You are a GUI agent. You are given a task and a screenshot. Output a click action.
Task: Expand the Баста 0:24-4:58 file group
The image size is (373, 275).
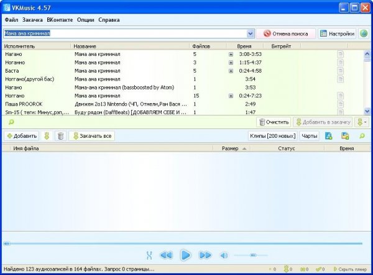pos(231,71)
